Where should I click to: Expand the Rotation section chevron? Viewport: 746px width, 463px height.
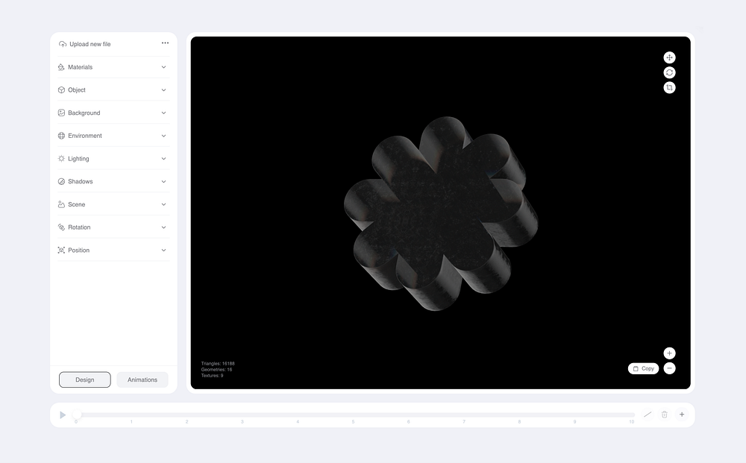(x=163, y=227)
